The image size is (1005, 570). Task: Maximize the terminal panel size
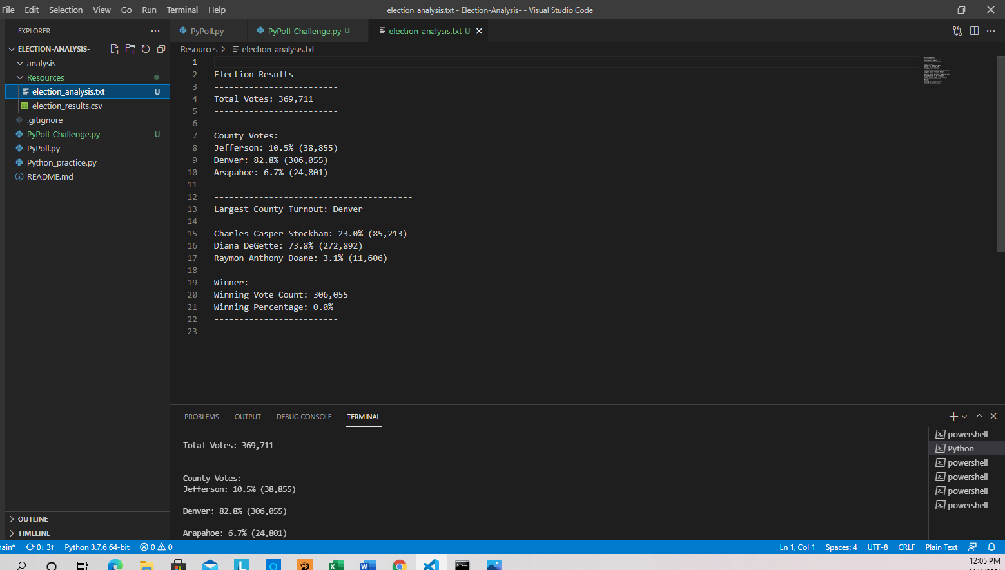[x=979, y=417]
